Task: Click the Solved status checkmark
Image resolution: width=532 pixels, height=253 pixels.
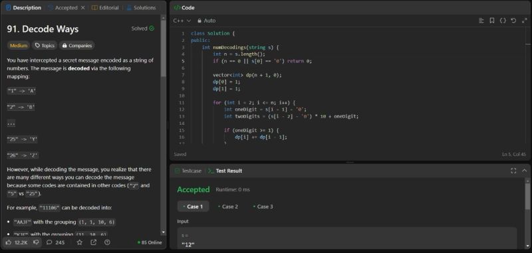Action: [152, 29]
